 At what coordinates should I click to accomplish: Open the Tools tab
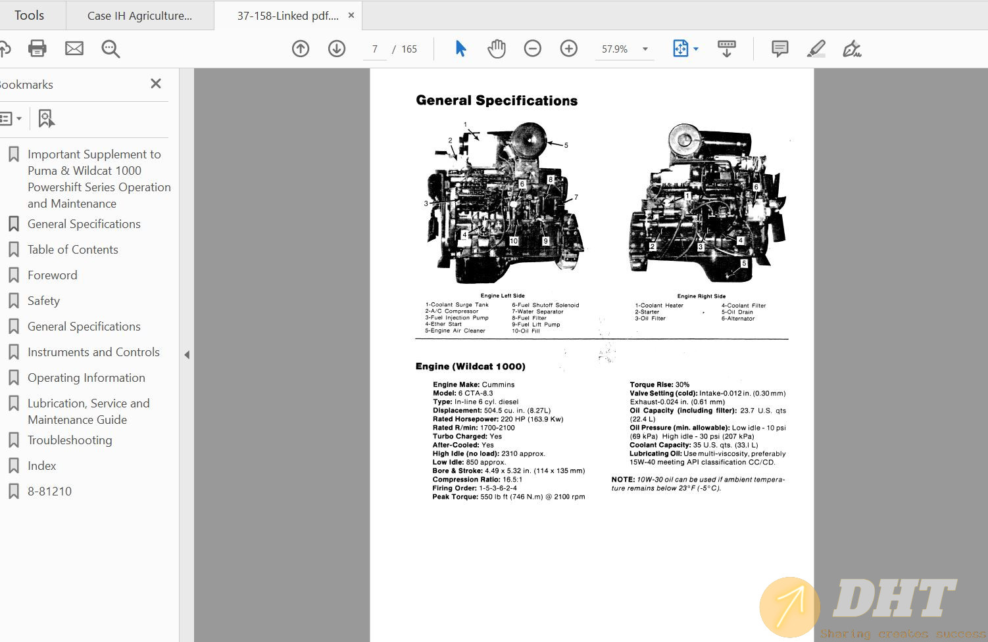tap(30, 15)
